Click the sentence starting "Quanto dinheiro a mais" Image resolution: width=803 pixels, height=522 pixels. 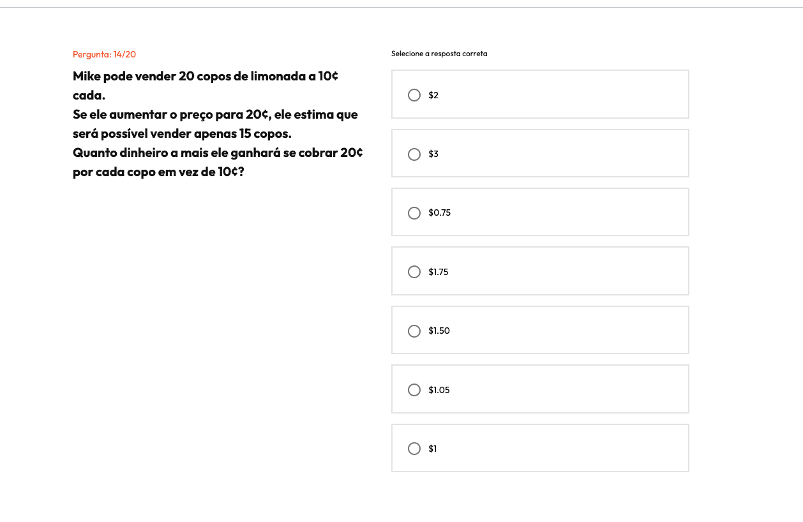tap(218, 163)
